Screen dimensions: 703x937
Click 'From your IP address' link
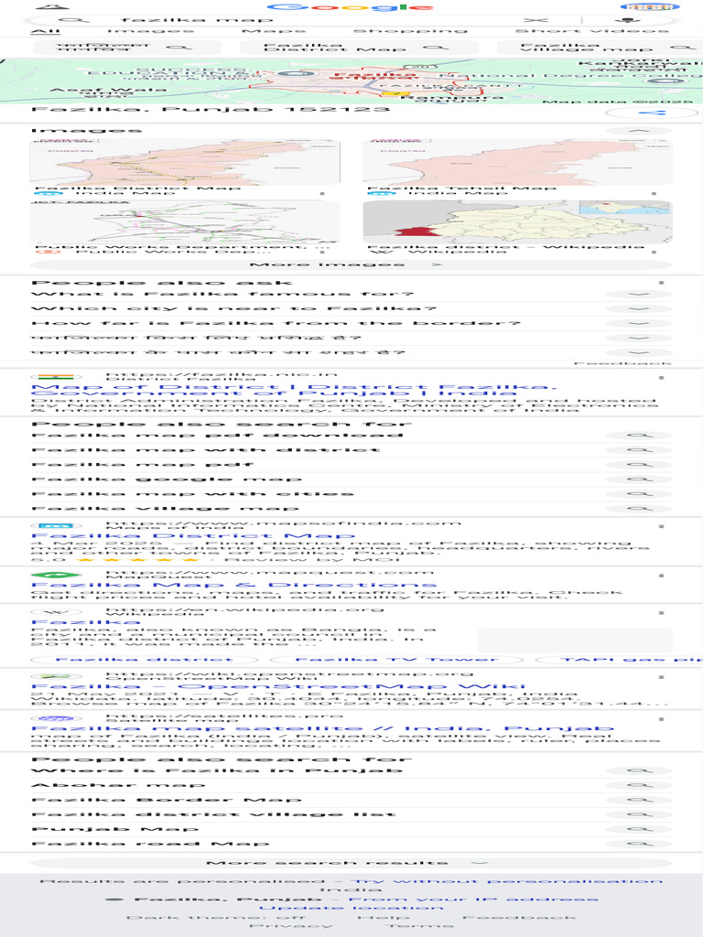473,899
